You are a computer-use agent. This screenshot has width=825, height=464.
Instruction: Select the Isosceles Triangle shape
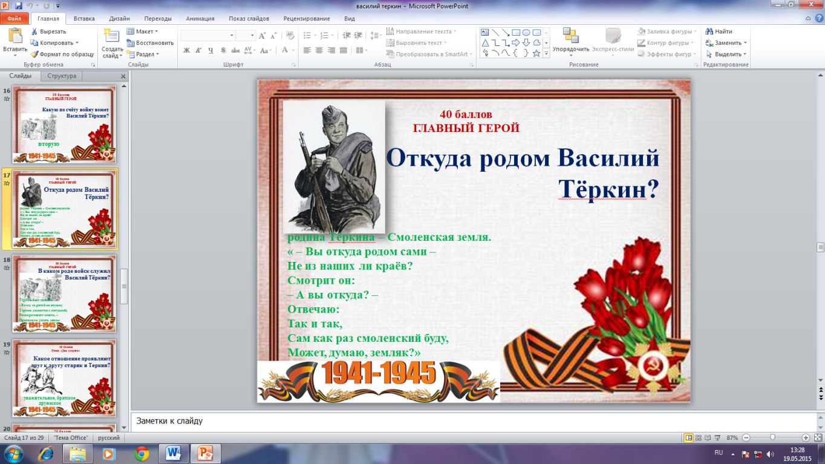point(485,43)
